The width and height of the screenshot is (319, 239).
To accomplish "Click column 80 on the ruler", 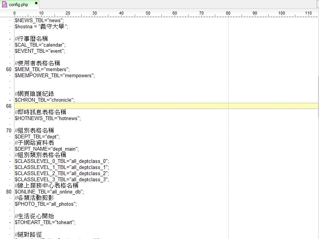I will [228, 13].
